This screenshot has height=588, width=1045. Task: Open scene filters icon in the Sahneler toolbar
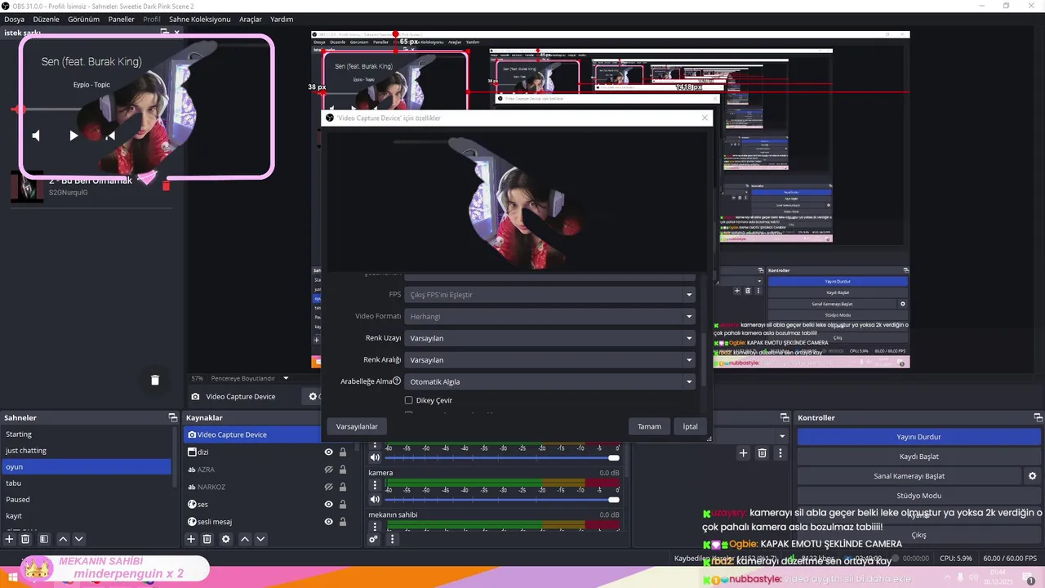coord(44,539)
